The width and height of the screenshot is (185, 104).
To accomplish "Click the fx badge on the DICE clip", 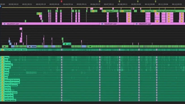I will click(x=3, y=75).
